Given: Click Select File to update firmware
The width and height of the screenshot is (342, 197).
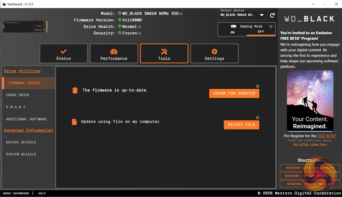Looking at the screenshot, I should [x=241, y=125].
